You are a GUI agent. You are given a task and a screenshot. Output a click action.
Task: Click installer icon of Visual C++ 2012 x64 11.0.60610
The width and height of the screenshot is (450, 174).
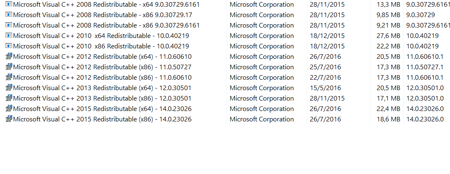coord(9,56)
